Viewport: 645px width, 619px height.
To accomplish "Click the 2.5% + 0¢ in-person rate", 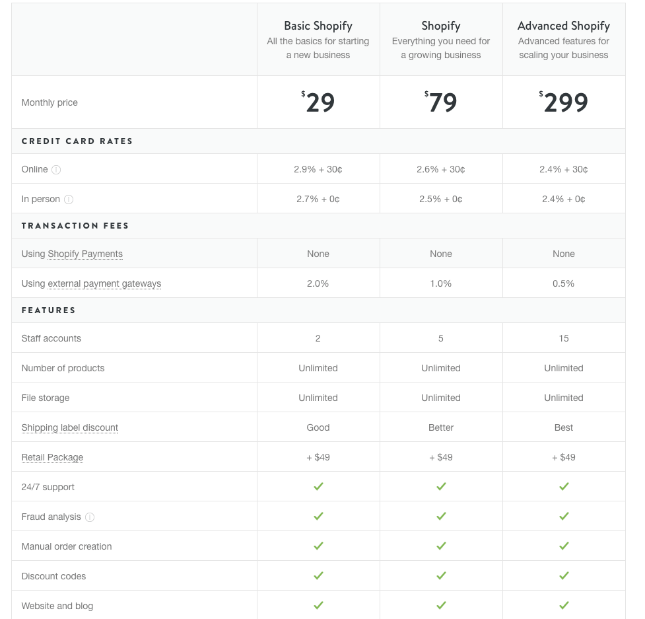I will 440,200.
